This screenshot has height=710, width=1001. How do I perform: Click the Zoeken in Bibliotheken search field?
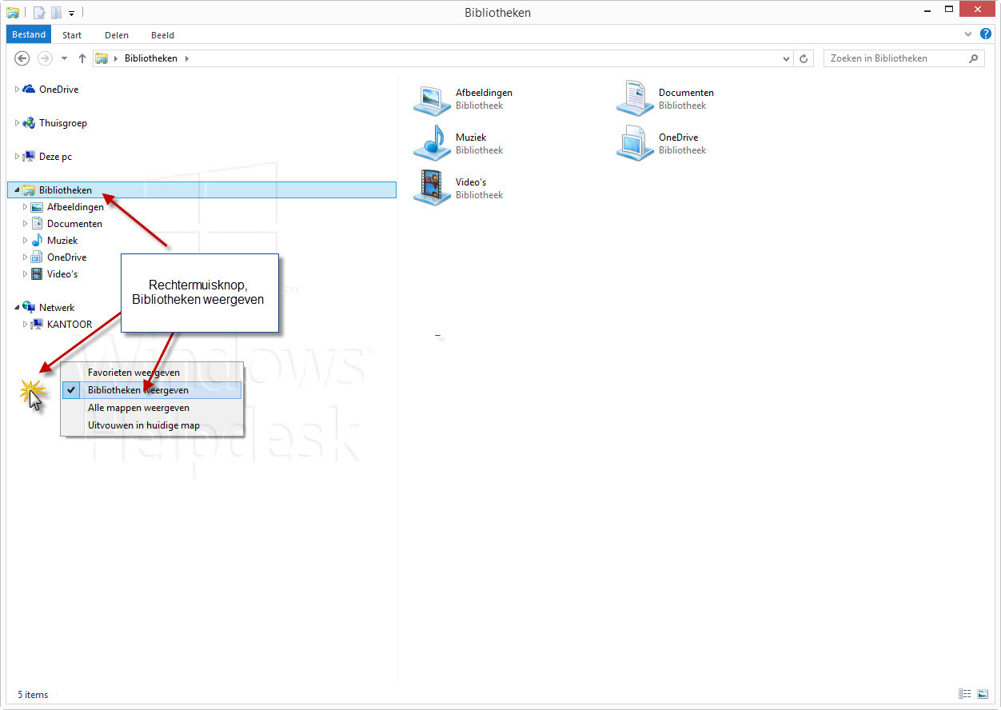[895, 58]
